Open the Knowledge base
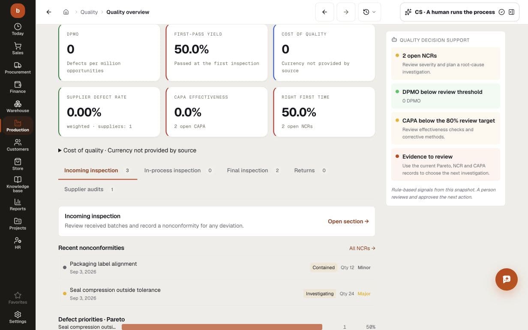 pos(18,184)
